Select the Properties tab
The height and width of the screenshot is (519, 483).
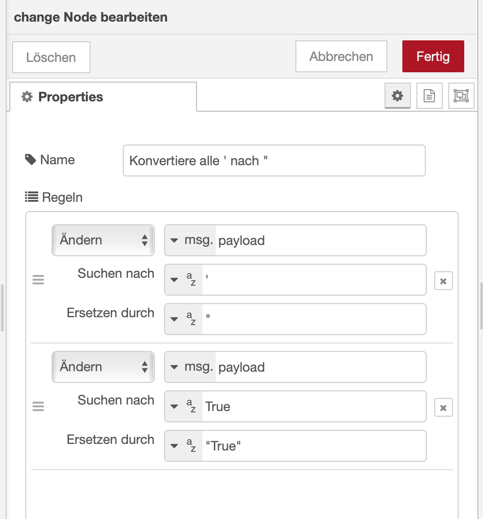103,97
